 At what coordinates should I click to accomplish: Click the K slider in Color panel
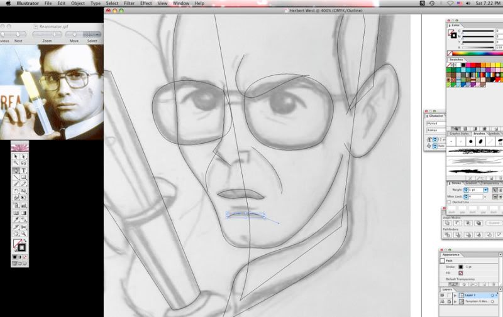coord(478,47)
